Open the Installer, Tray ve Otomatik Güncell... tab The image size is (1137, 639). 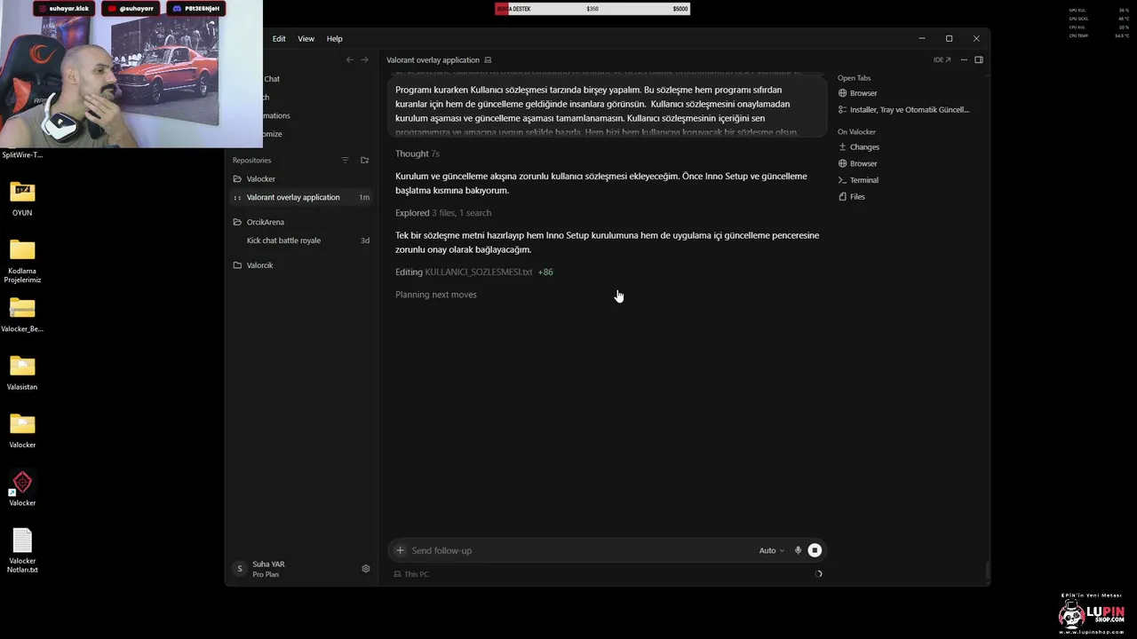(x=904, y=110)
